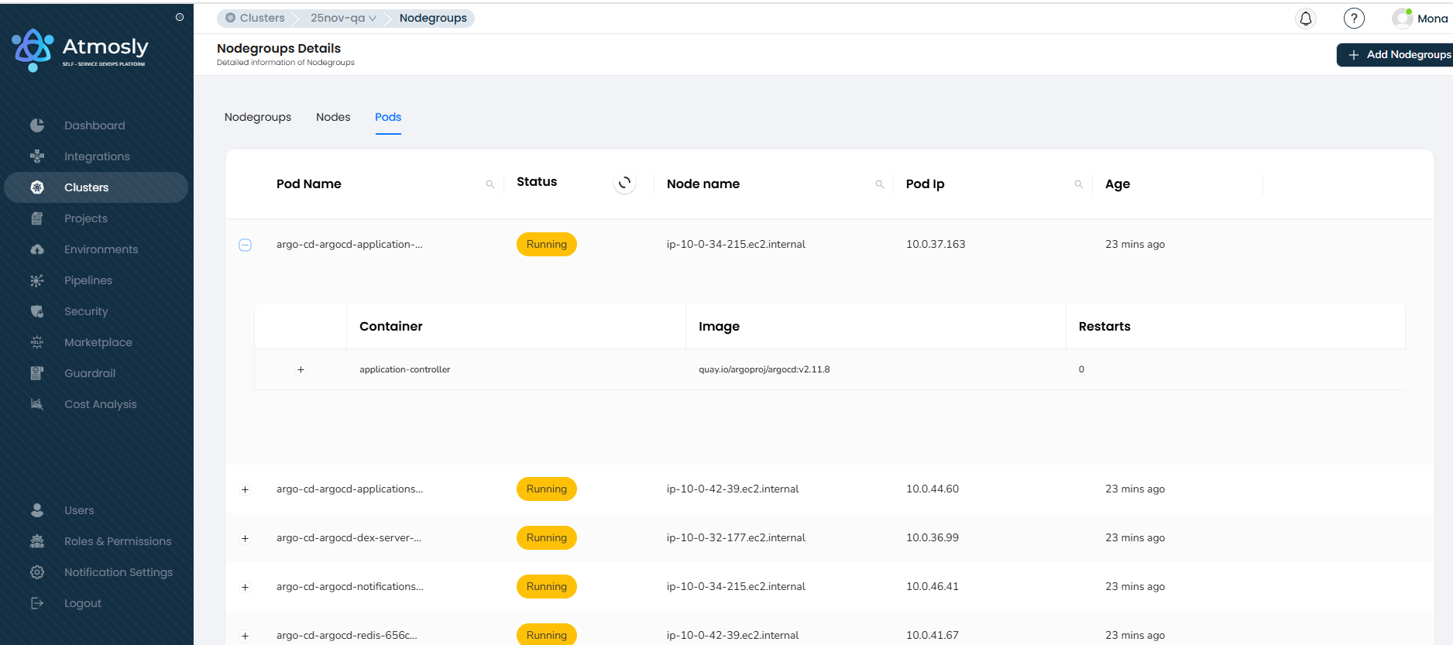1453x645 pixels.
Task: Open Integrations in the sidebar
Action: coord(97,156)
